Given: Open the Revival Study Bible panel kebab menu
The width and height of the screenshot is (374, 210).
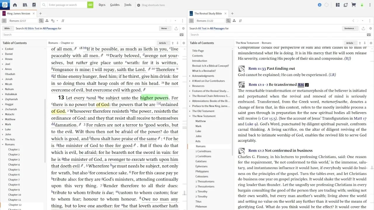Looking at the screenshot, I should (370, 21).
